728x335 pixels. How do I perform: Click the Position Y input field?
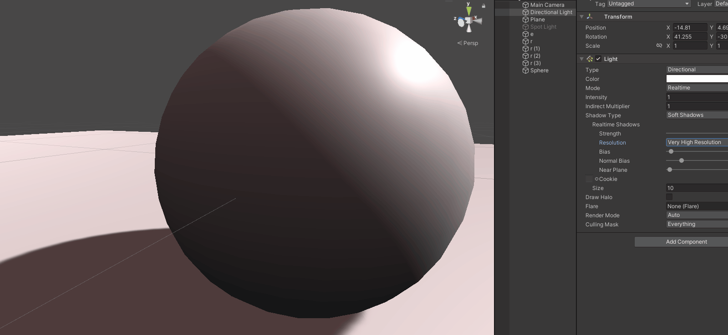722,28
